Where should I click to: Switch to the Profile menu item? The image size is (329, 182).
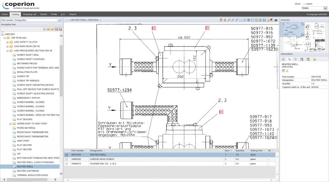tap(54, 14)
